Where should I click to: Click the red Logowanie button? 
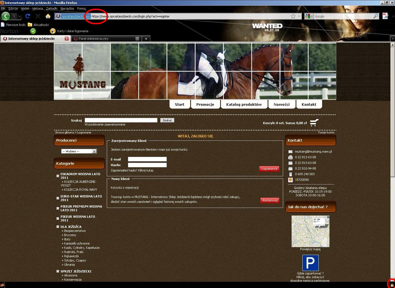(x=269, y=169)
